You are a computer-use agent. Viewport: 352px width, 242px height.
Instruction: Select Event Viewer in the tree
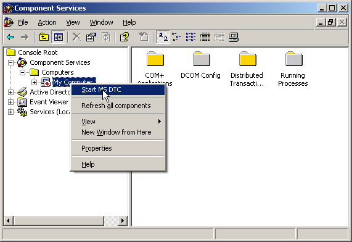pos(49,102)
